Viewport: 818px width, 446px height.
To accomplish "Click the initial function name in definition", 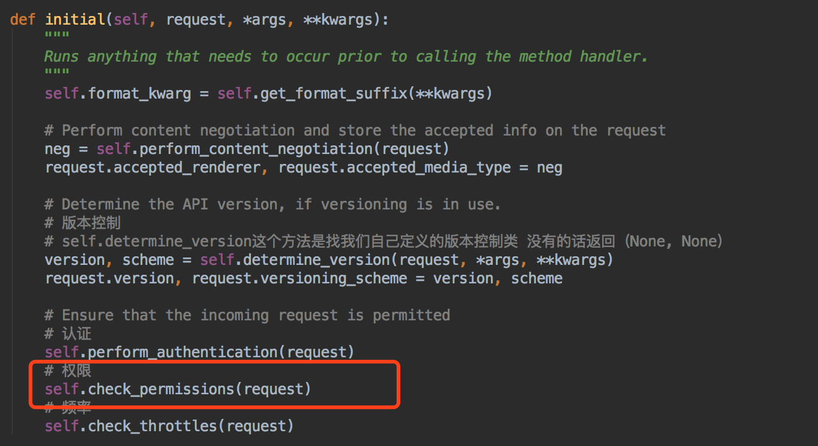I will tap(75, 19).
